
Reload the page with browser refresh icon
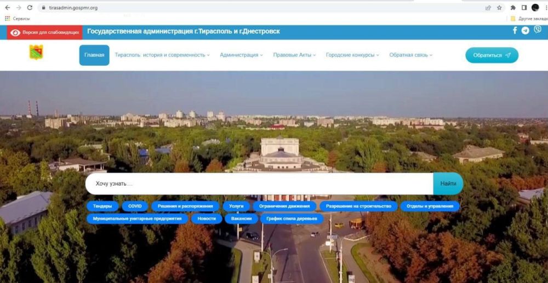pyautogui.click(x=30, y=8)
